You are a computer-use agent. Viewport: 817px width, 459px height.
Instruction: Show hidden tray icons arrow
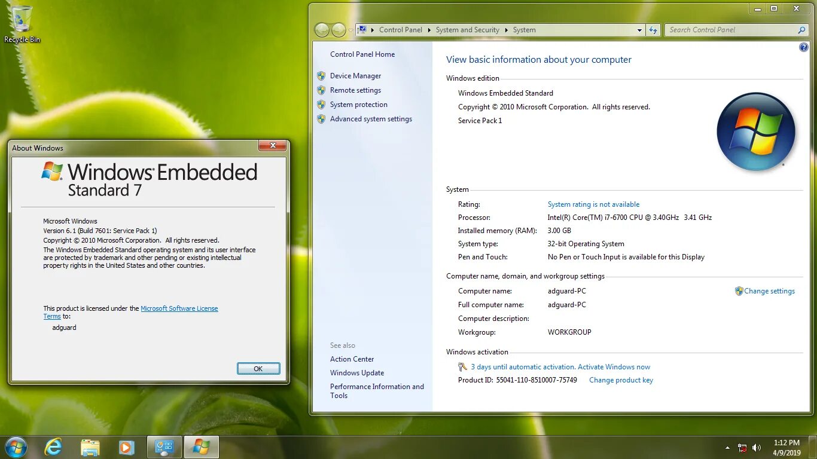pos(727,448)
